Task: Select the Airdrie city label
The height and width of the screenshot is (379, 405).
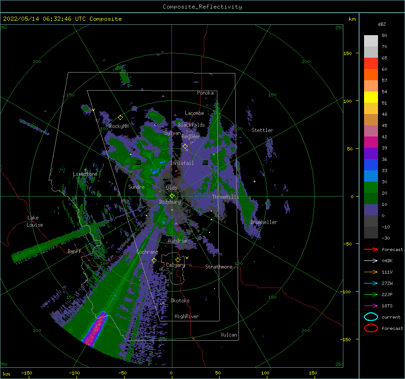Action: coord(177,241)
